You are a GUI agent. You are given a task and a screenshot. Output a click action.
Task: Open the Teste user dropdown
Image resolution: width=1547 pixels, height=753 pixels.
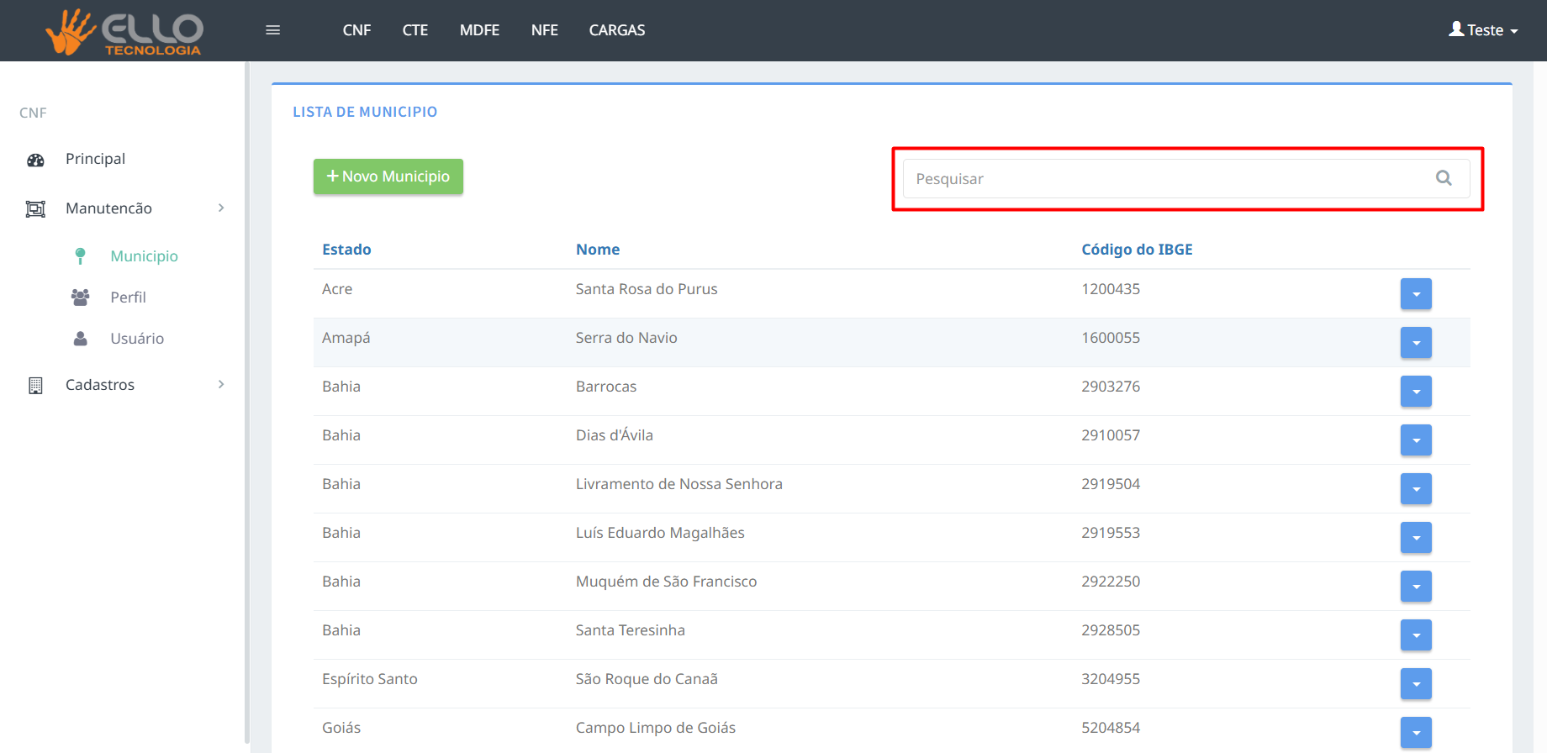pyautogui.click(x=1483, y=30)
